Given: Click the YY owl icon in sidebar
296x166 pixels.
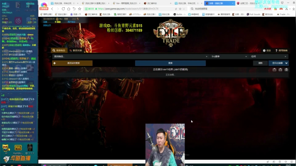Looking at the screenshot, I should 6,148.
